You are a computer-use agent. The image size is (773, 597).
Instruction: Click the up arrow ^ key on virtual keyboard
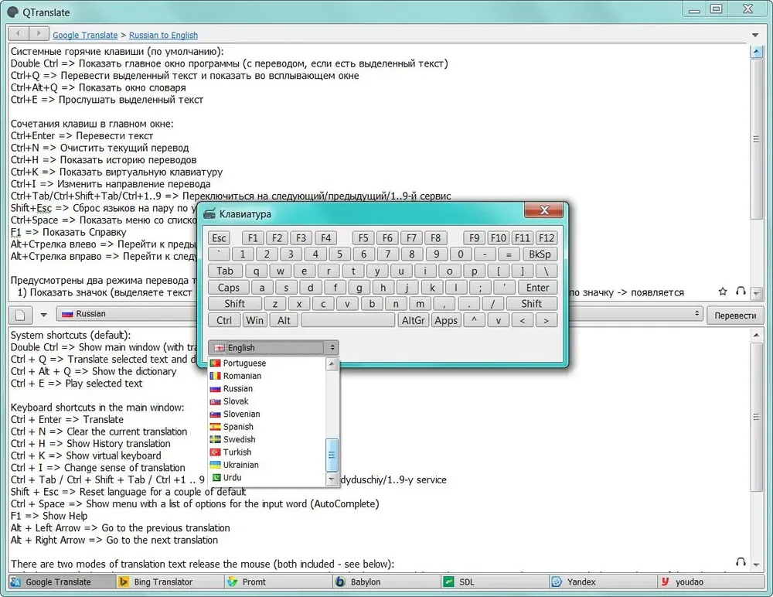click(474, 321)
